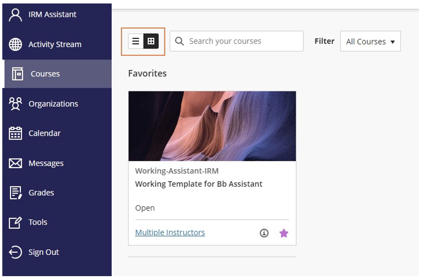Click the Search your courses field
This screenshot has width=422, height=280.
point(236,41)
